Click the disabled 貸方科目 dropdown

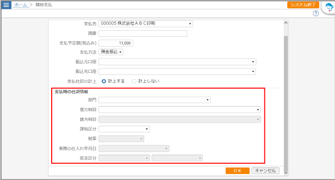pos(180,119)
